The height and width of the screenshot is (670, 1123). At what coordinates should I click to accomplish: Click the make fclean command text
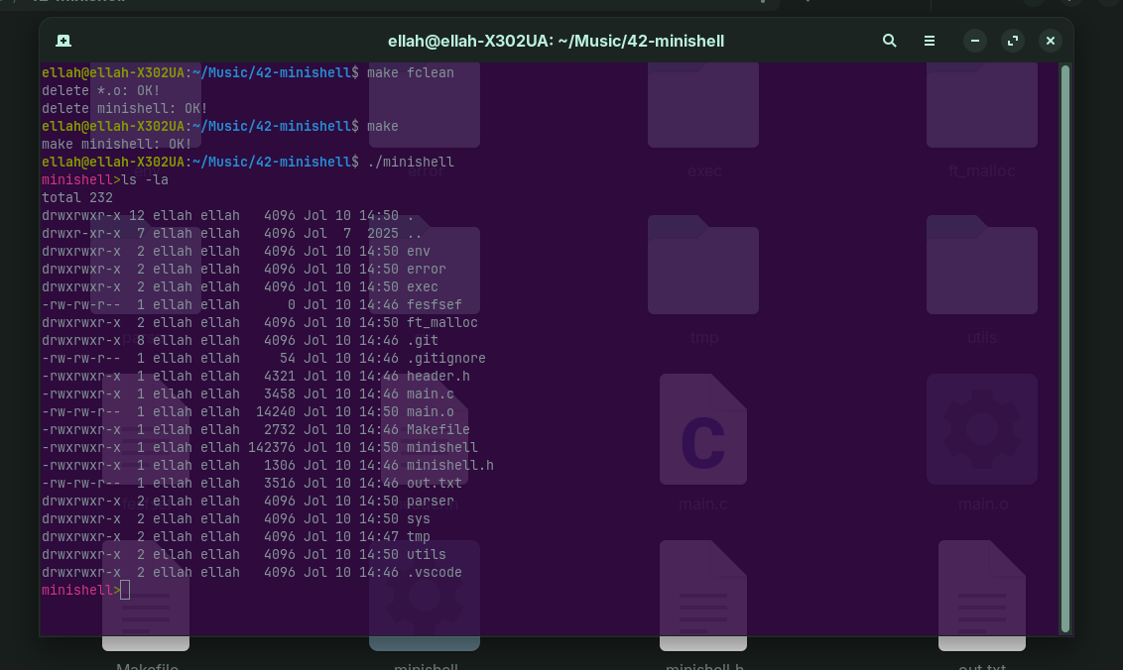[411, 72]
